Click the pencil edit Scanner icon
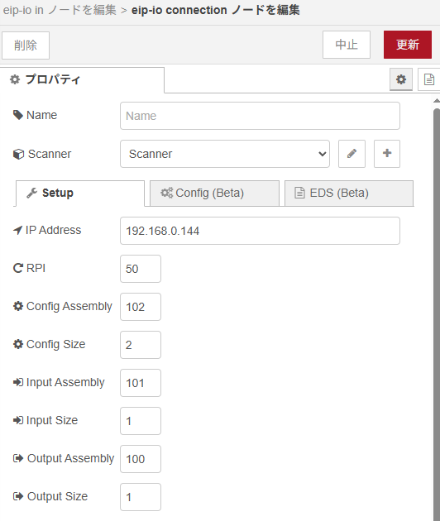440x521 pixels. [x=352, y=154]
